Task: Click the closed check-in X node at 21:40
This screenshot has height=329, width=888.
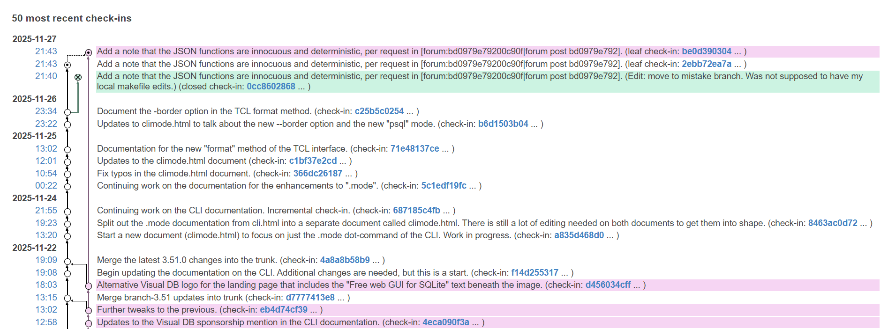Action: pos(78,77)
